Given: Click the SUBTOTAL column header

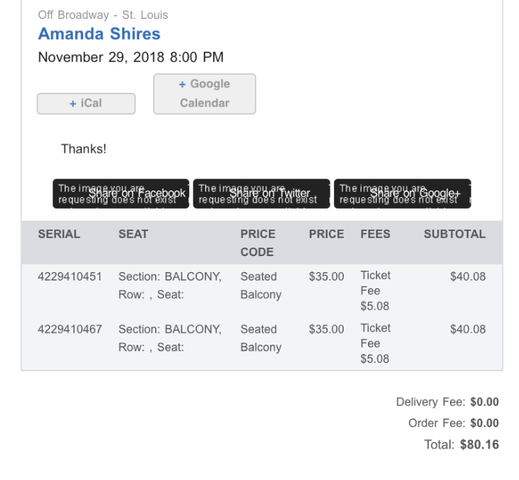Looking at the screenshot, I should click(454, 234).
